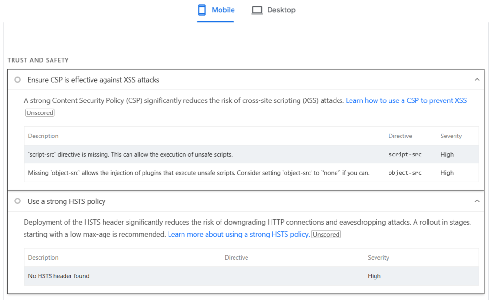
Task: Toggle the 'Use a strong HSTS policy' title
Action: [66, 201]
